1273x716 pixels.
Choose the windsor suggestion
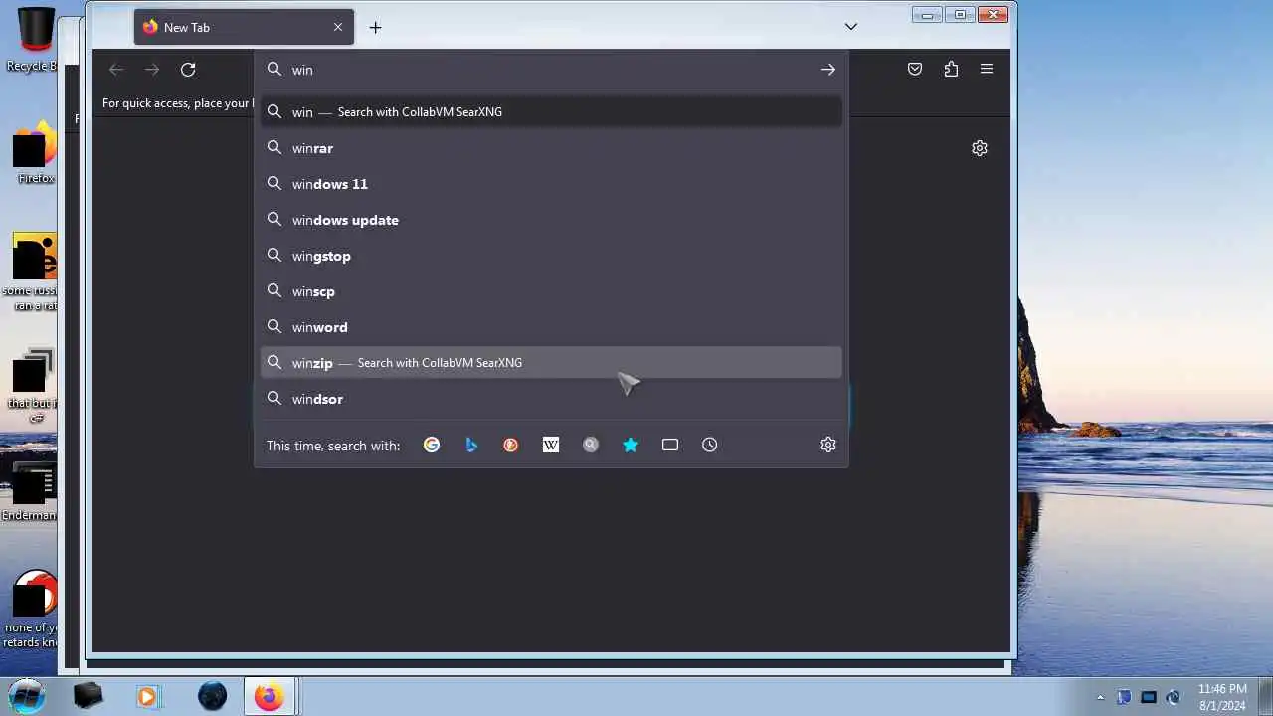(x=551, y=399)
